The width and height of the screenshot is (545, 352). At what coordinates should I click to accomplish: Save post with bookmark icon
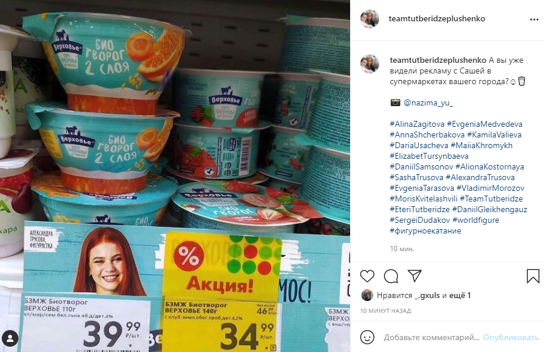pyautogui.click(x=533, y=276)
